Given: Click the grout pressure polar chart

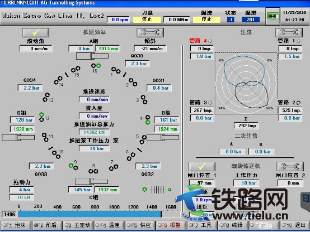Looking at the screenshot, I should click(246, 84).
